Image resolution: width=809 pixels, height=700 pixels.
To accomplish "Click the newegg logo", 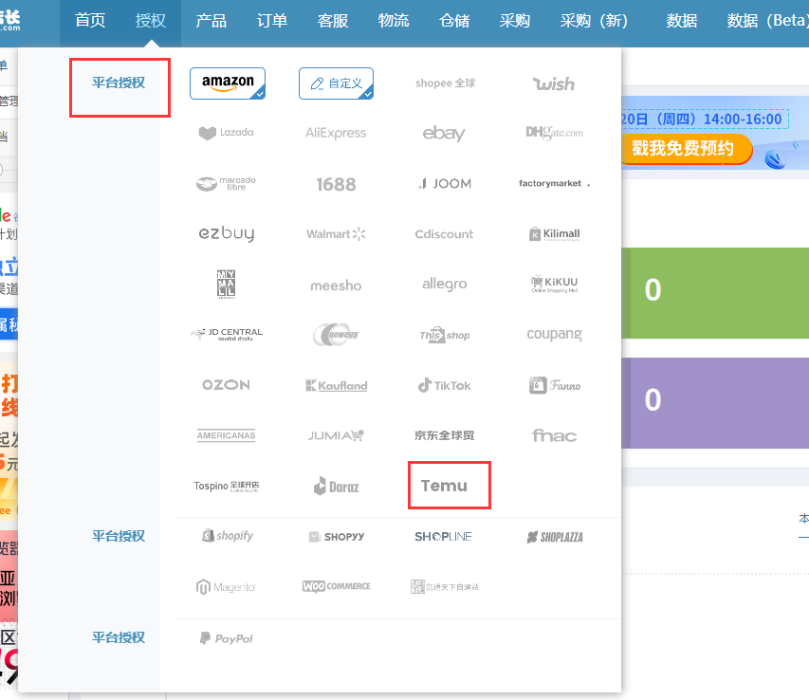I will point(336,334).
